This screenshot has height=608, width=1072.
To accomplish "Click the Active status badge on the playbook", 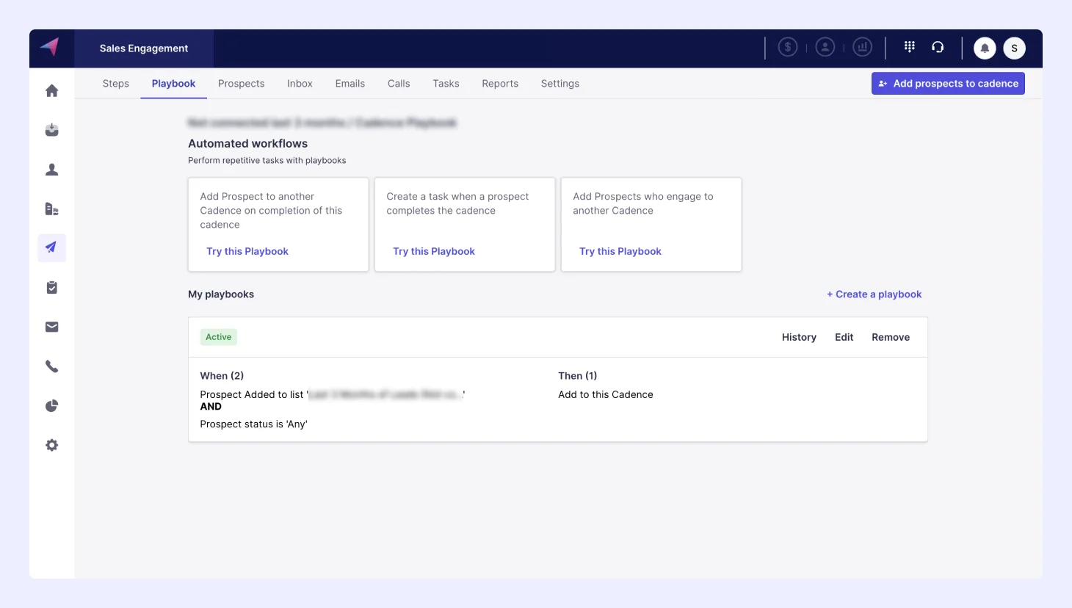I will 218,336.
